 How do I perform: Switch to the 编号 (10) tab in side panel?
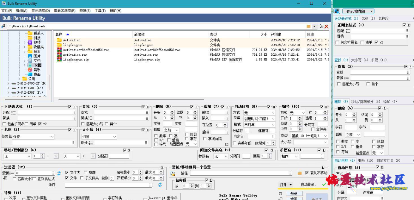[x=366, y=161]
